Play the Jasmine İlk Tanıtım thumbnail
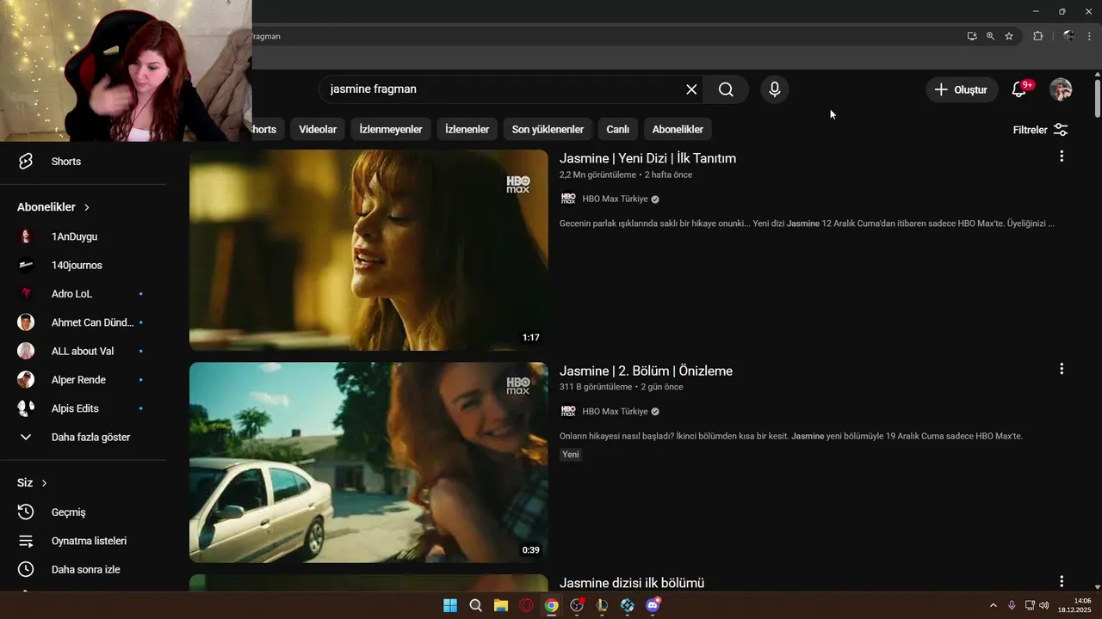The height and width of the screenshot is (619, 1102). 368,250
